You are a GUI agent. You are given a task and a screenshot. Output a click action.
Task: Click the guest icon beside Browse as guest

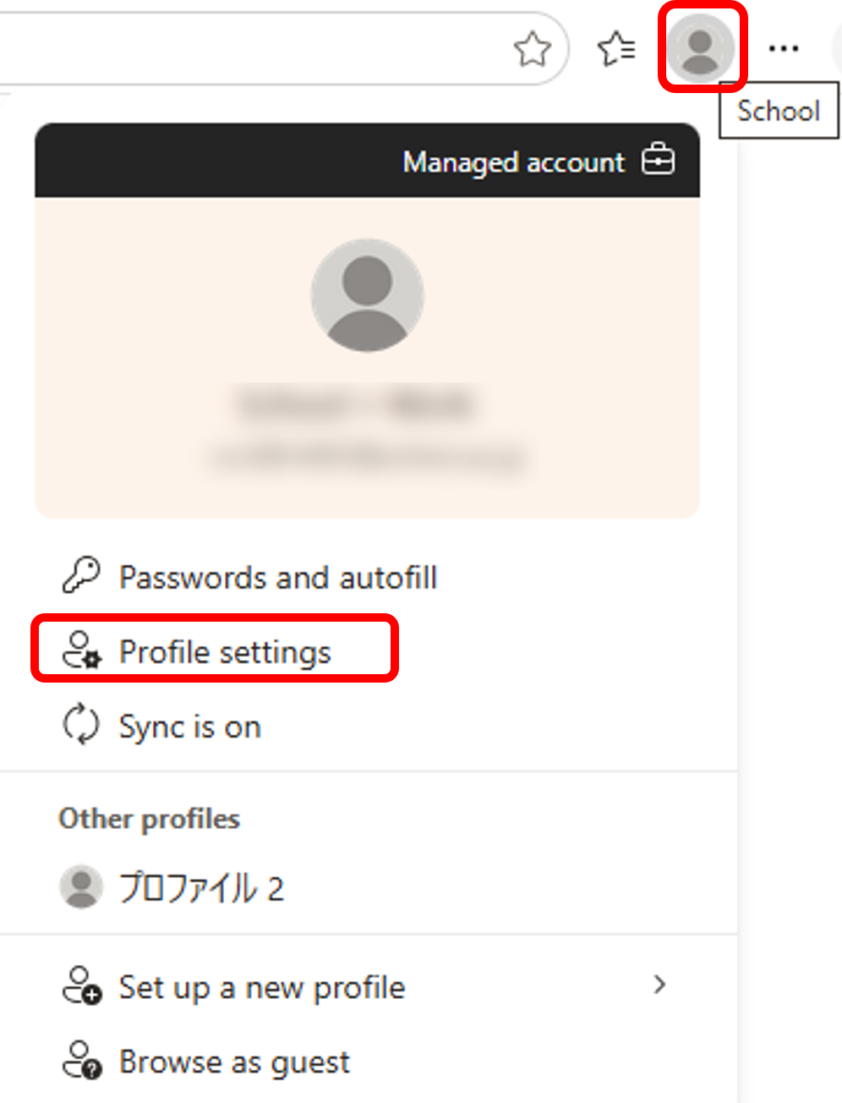(x=82, y=1060)
